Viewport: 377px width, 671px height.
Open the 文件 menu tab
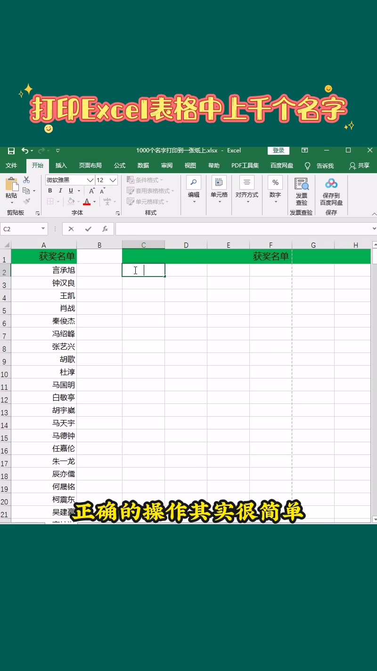11,166
